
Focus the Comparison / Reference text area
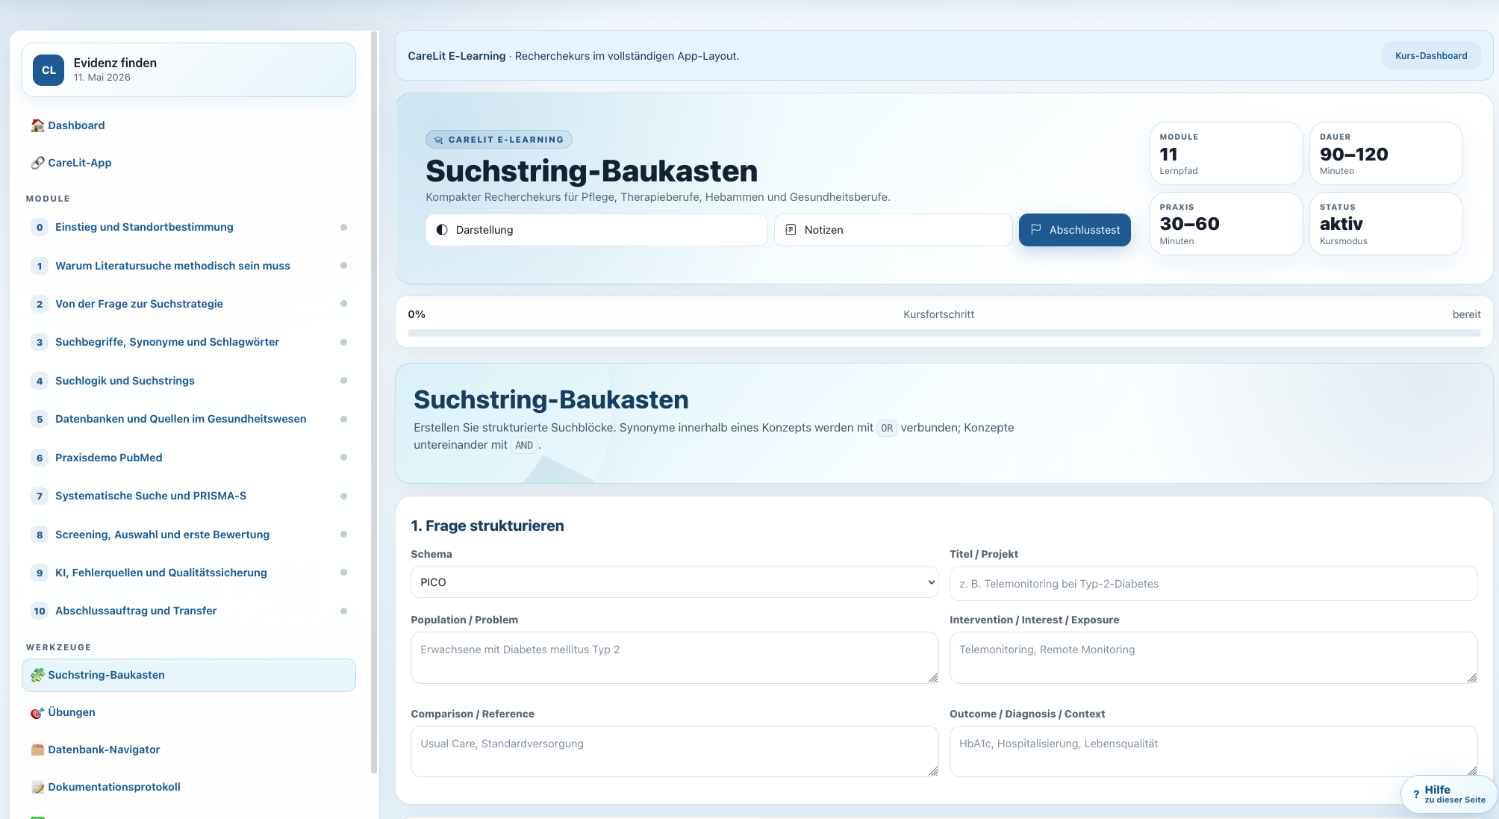(x=675, y=752)
